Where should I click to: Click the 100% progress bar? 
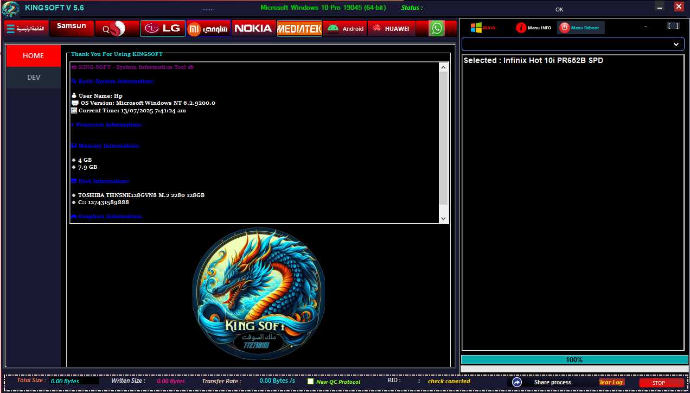(573, 359)
